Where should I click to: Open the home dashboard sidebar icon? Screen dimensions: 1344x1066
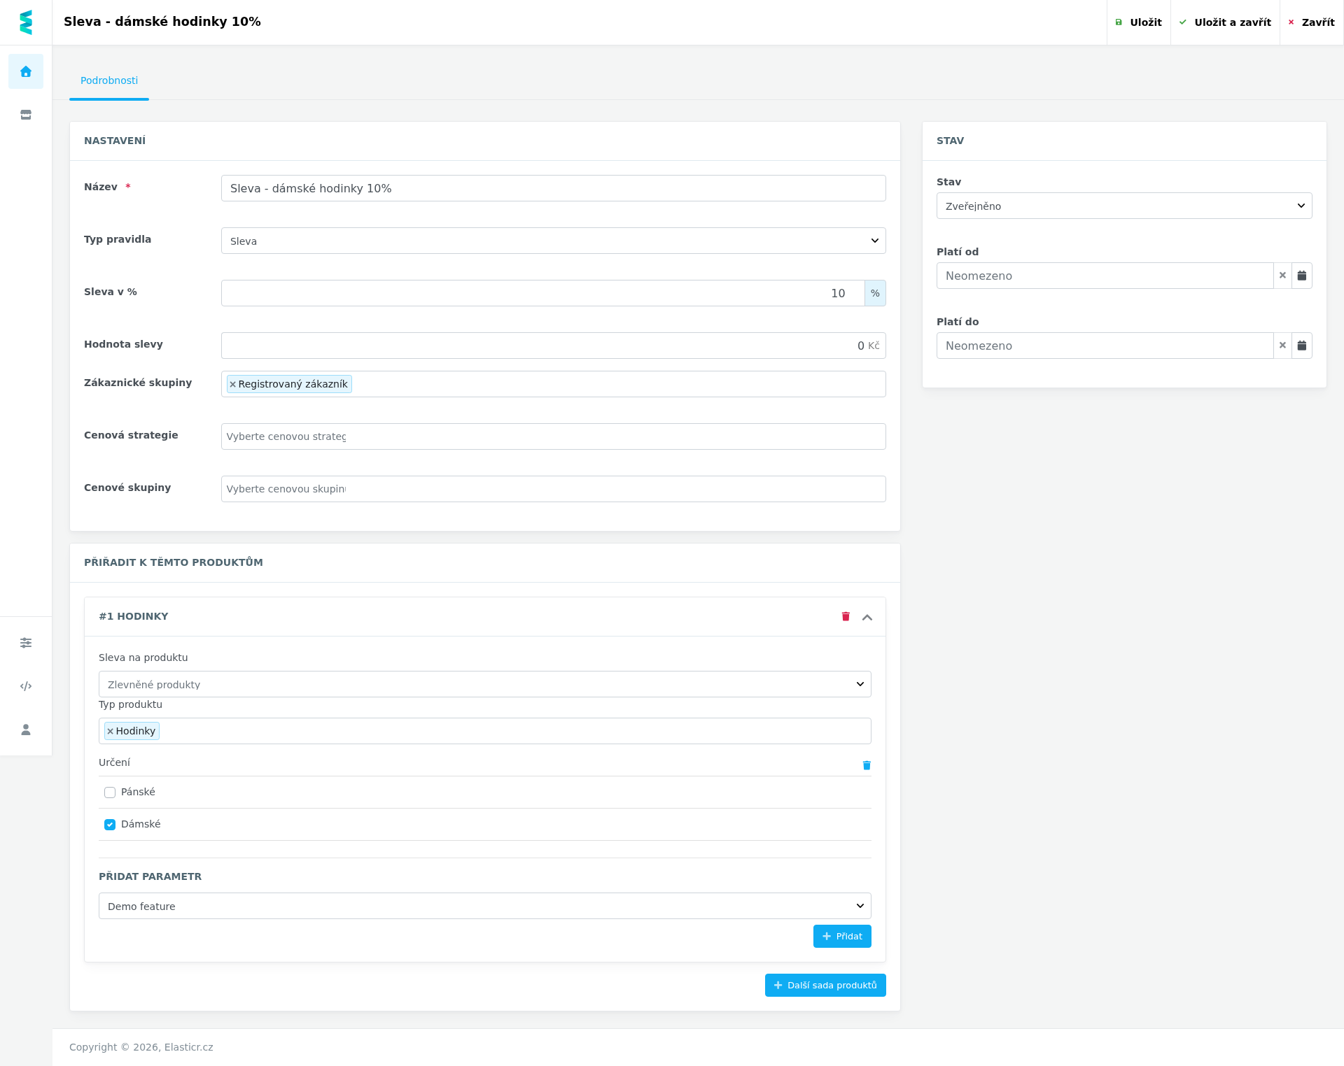pos(26,71)
